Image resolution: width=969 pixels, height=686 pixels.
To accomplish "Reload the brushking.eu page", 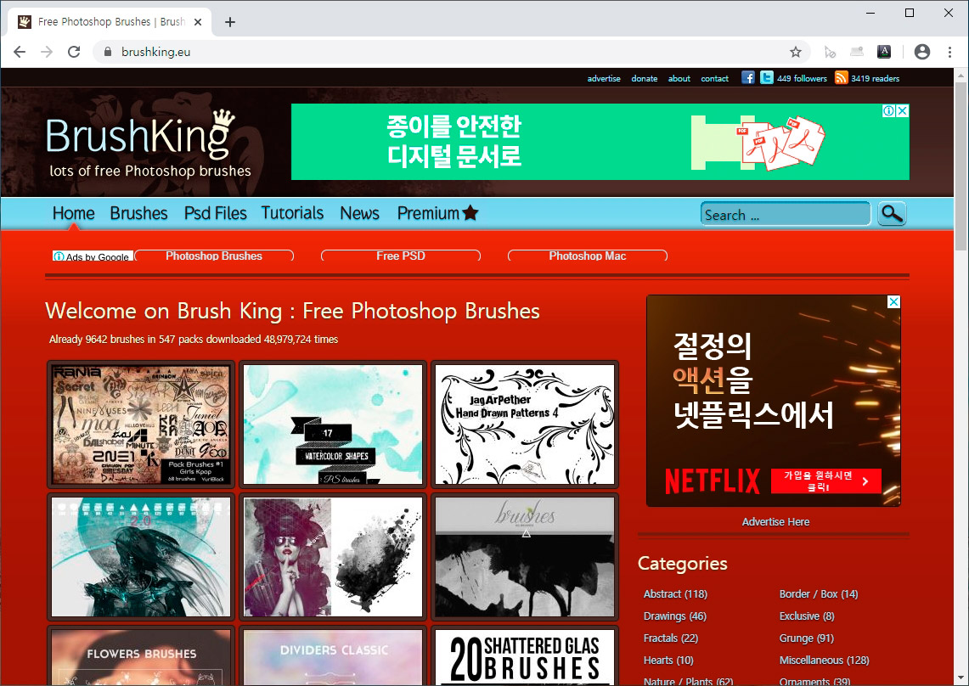I will coord(74,52).
